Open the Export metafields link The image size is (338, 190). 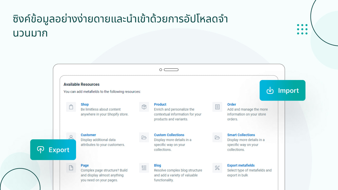241,165
